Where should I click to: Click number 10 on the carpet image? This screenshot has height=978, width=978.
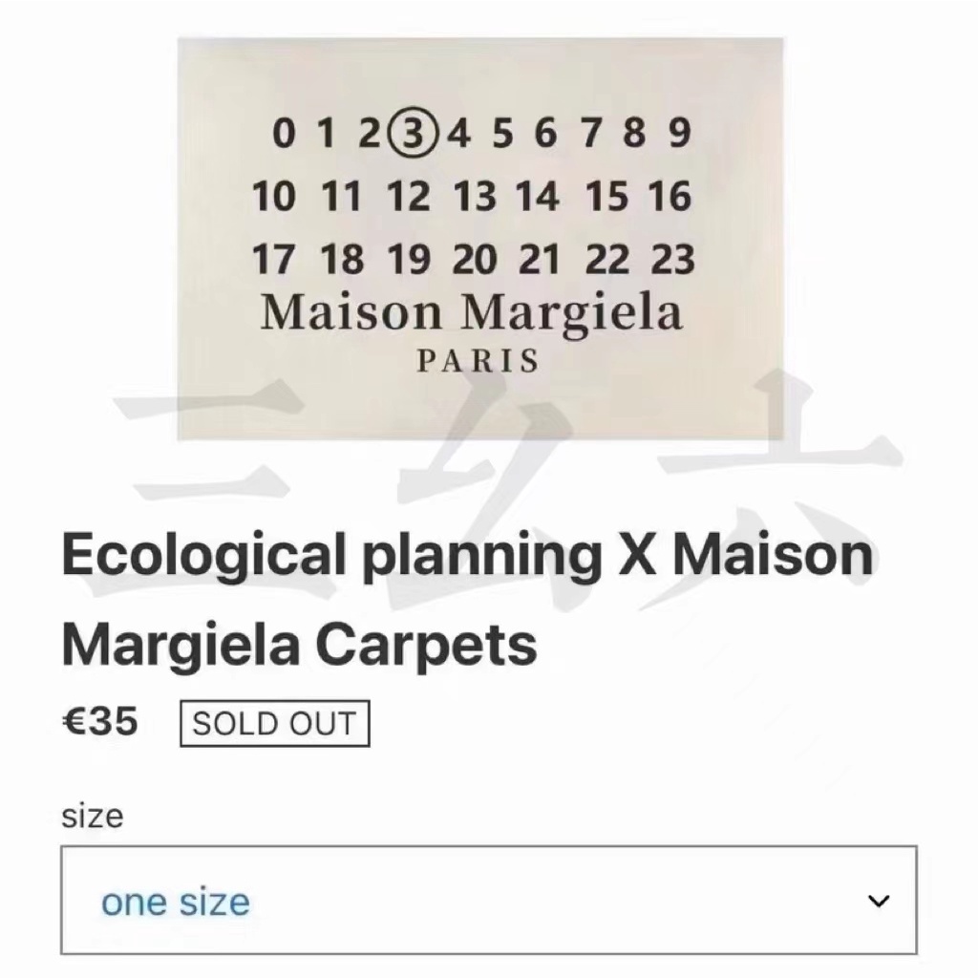point(273,196)
